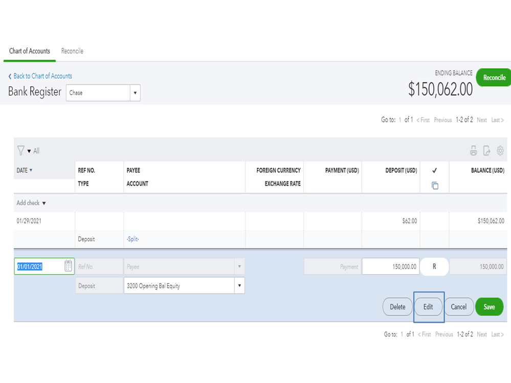Expand the Chase account dropdown

pyautogui.click(x=135, y=93)
